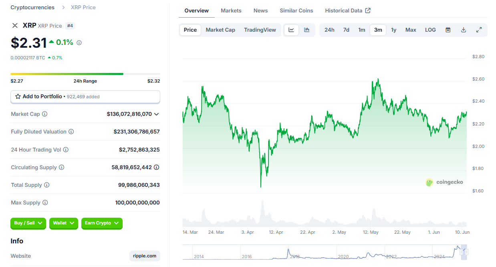Click the 922,469 added text

coord(83,97)
